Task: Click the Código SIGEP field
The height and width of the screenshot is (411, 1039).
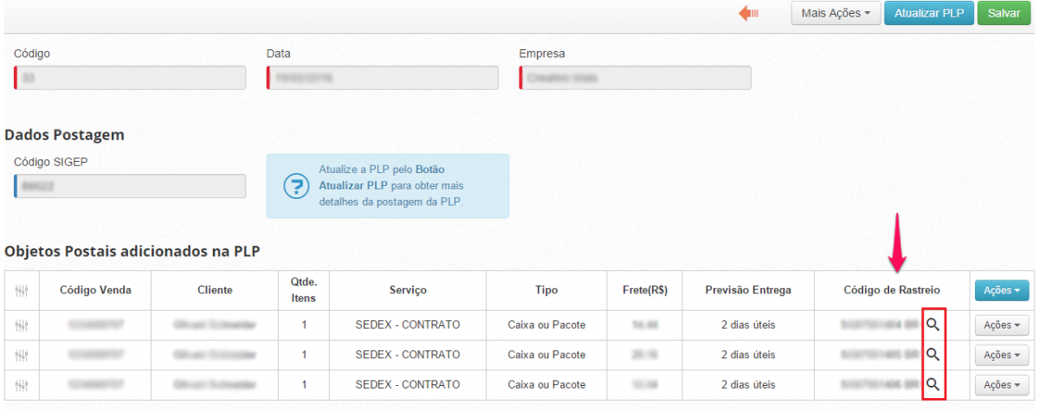Action: click(x=130, y=186)
